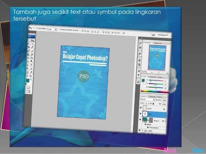Select the Brush tool
The height and width of the screenshot is (154, 206).
tap(32, 51)
